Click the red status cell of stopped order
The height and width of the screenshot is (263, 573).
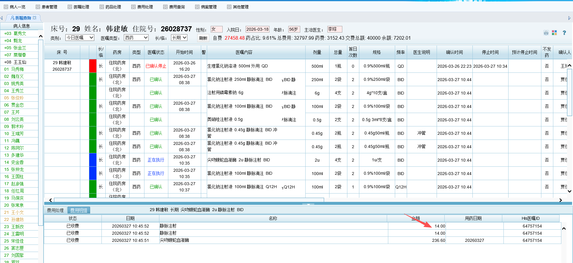[93, 66]
